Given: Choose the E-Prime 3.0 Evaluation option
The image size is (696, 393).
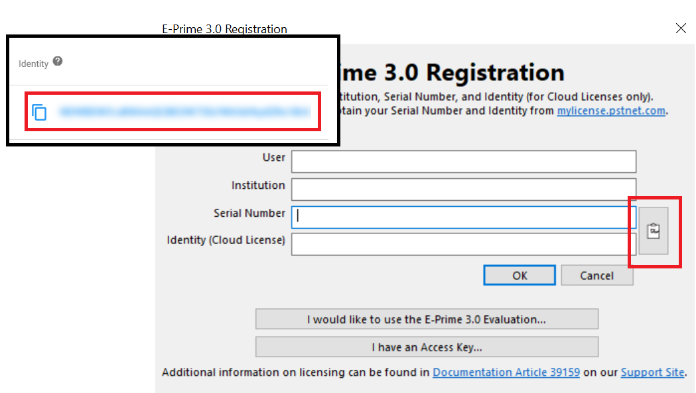Looking at the screenshot, I should pyautogui.click(x=427, y=319).
